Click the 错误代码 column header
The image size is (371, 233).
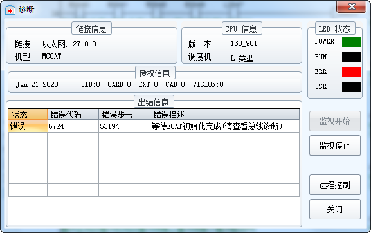pos(73,115)
